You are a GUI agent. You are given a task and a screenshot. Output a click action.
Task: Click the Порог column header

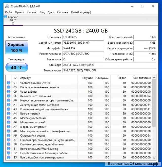[119, 78]
